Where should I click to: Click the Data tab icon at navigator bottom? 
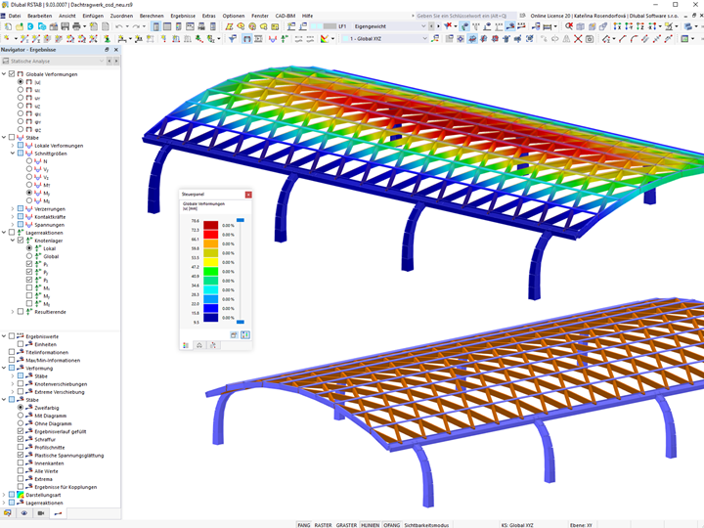click(x=7, y=512)
